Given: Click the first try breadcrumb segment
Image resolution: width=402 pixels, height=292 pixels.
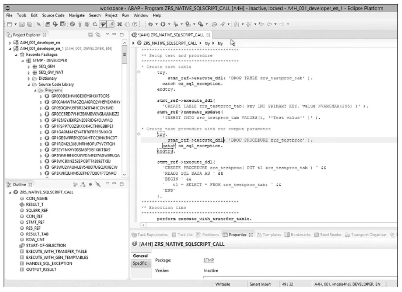Looking at the screenshot, I should [x=207, y=43].
